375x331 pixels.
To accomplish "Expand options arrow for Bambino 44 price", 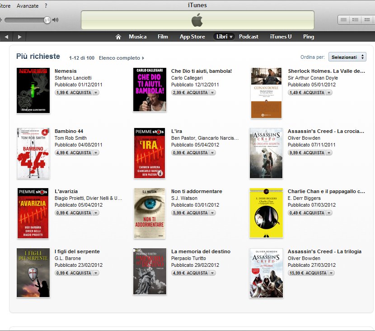I will coord(96,152).
